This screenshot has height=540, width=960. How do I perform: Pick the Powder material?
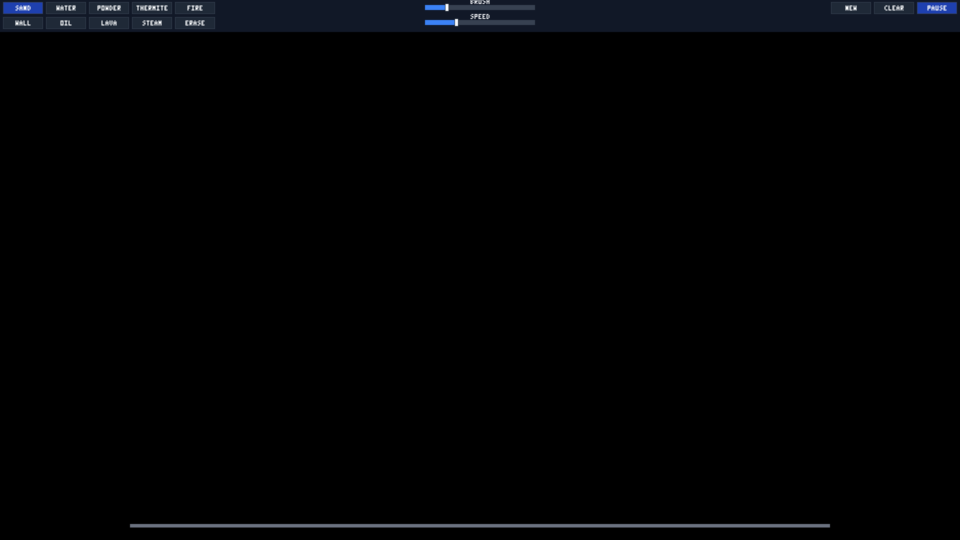109,8
